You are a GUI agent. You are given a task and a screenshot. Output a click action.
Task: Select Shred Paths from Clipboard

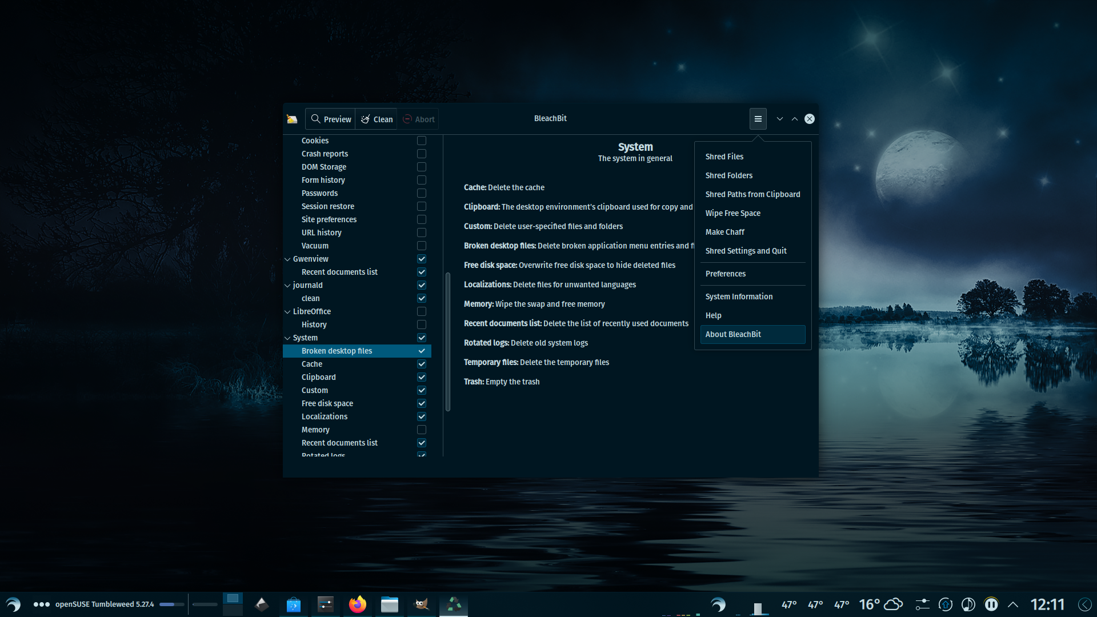[752, 194]
